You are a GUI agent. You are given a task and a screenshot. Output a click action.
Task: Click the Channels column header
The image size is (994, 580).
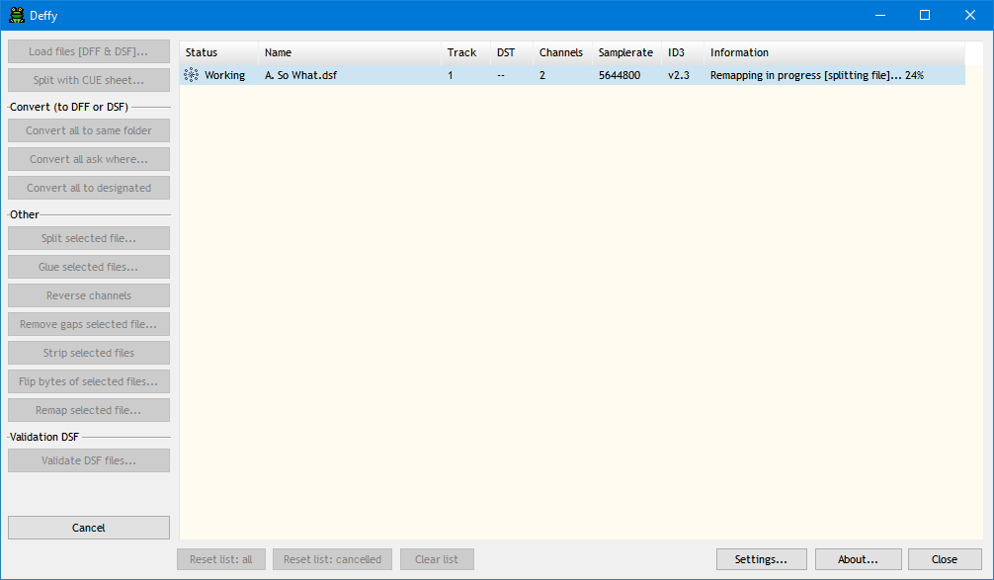tap(561, 52)
